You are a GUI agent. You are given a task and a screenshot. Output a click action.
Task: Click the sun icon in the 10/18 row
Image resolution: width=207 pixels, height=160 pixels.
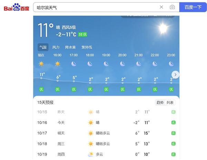(91, 144)
